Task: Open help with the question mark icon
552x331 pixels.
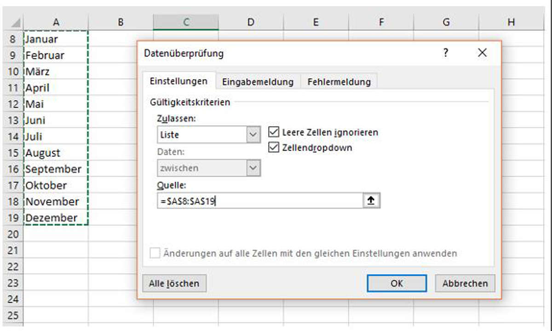Action: point(445,53)
